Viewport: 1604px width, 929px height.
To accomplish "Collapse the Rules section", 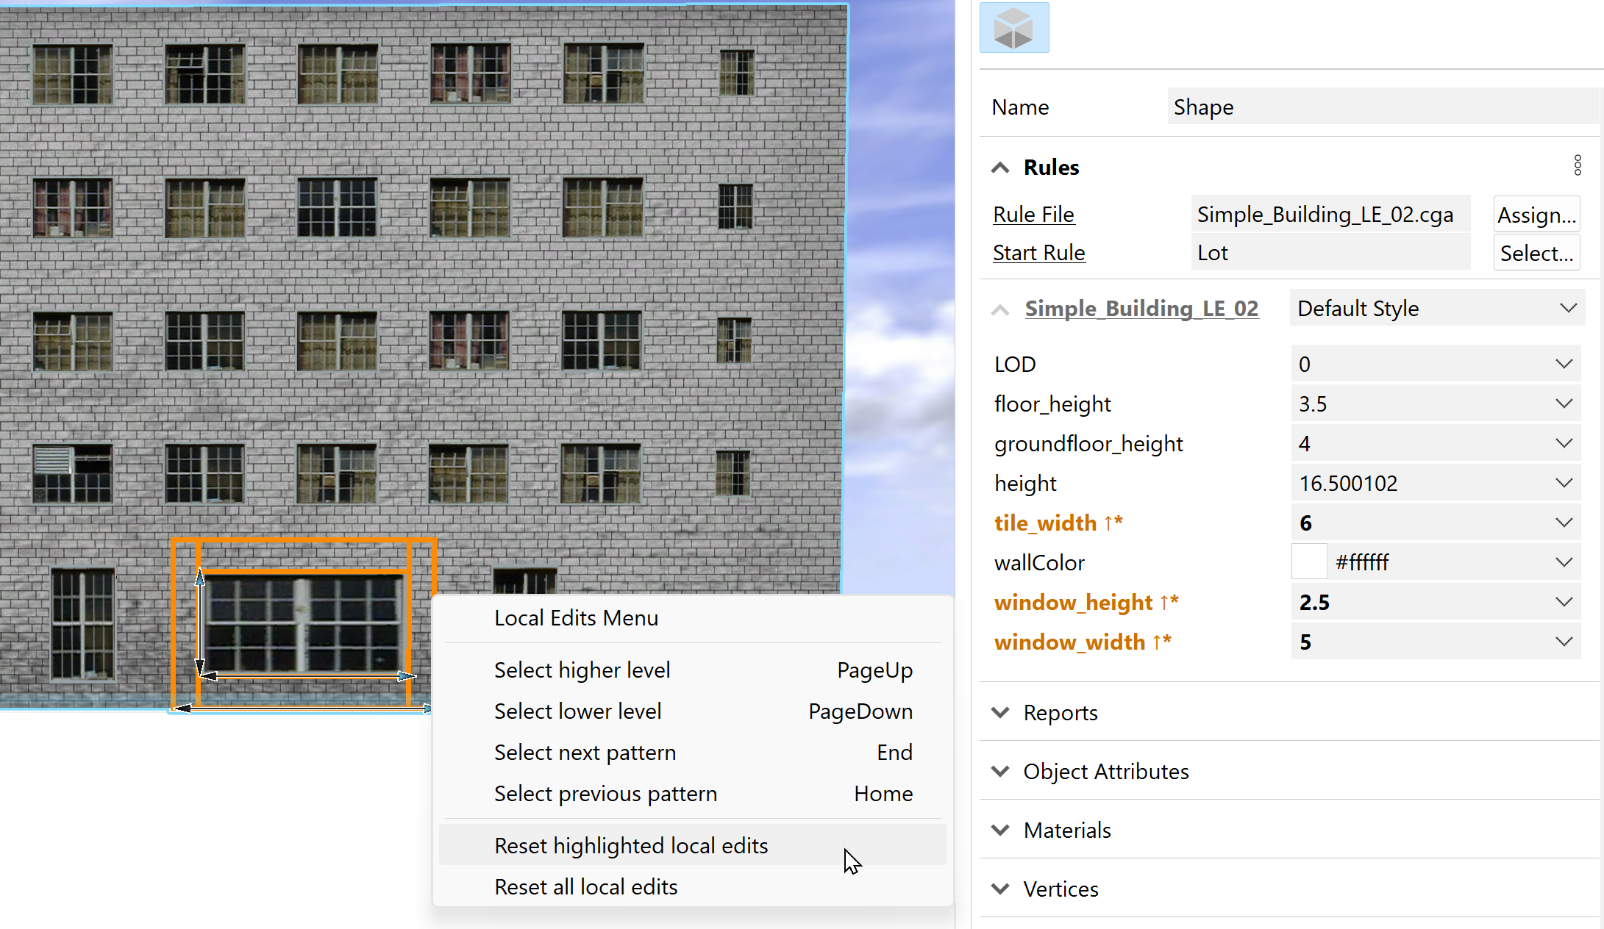I will [x=1000, y=168].
